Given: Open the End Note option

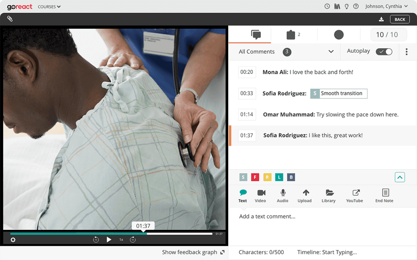Looking at the screenshot, I should pos(385,196).
